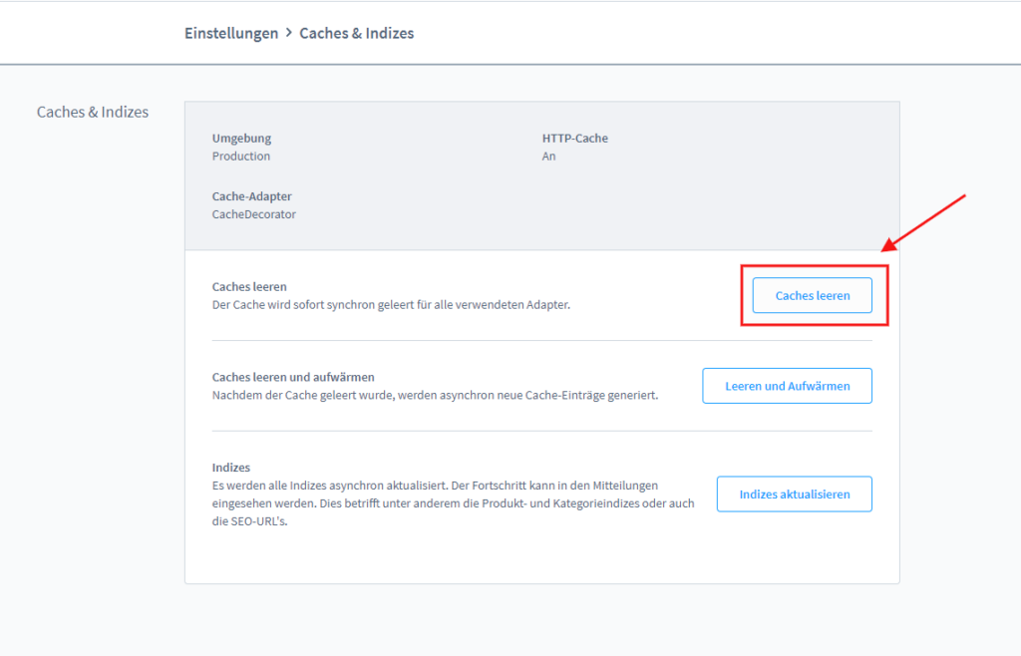
Task: Click the HTTP-Cache label
Action: (x=574, y=139)
